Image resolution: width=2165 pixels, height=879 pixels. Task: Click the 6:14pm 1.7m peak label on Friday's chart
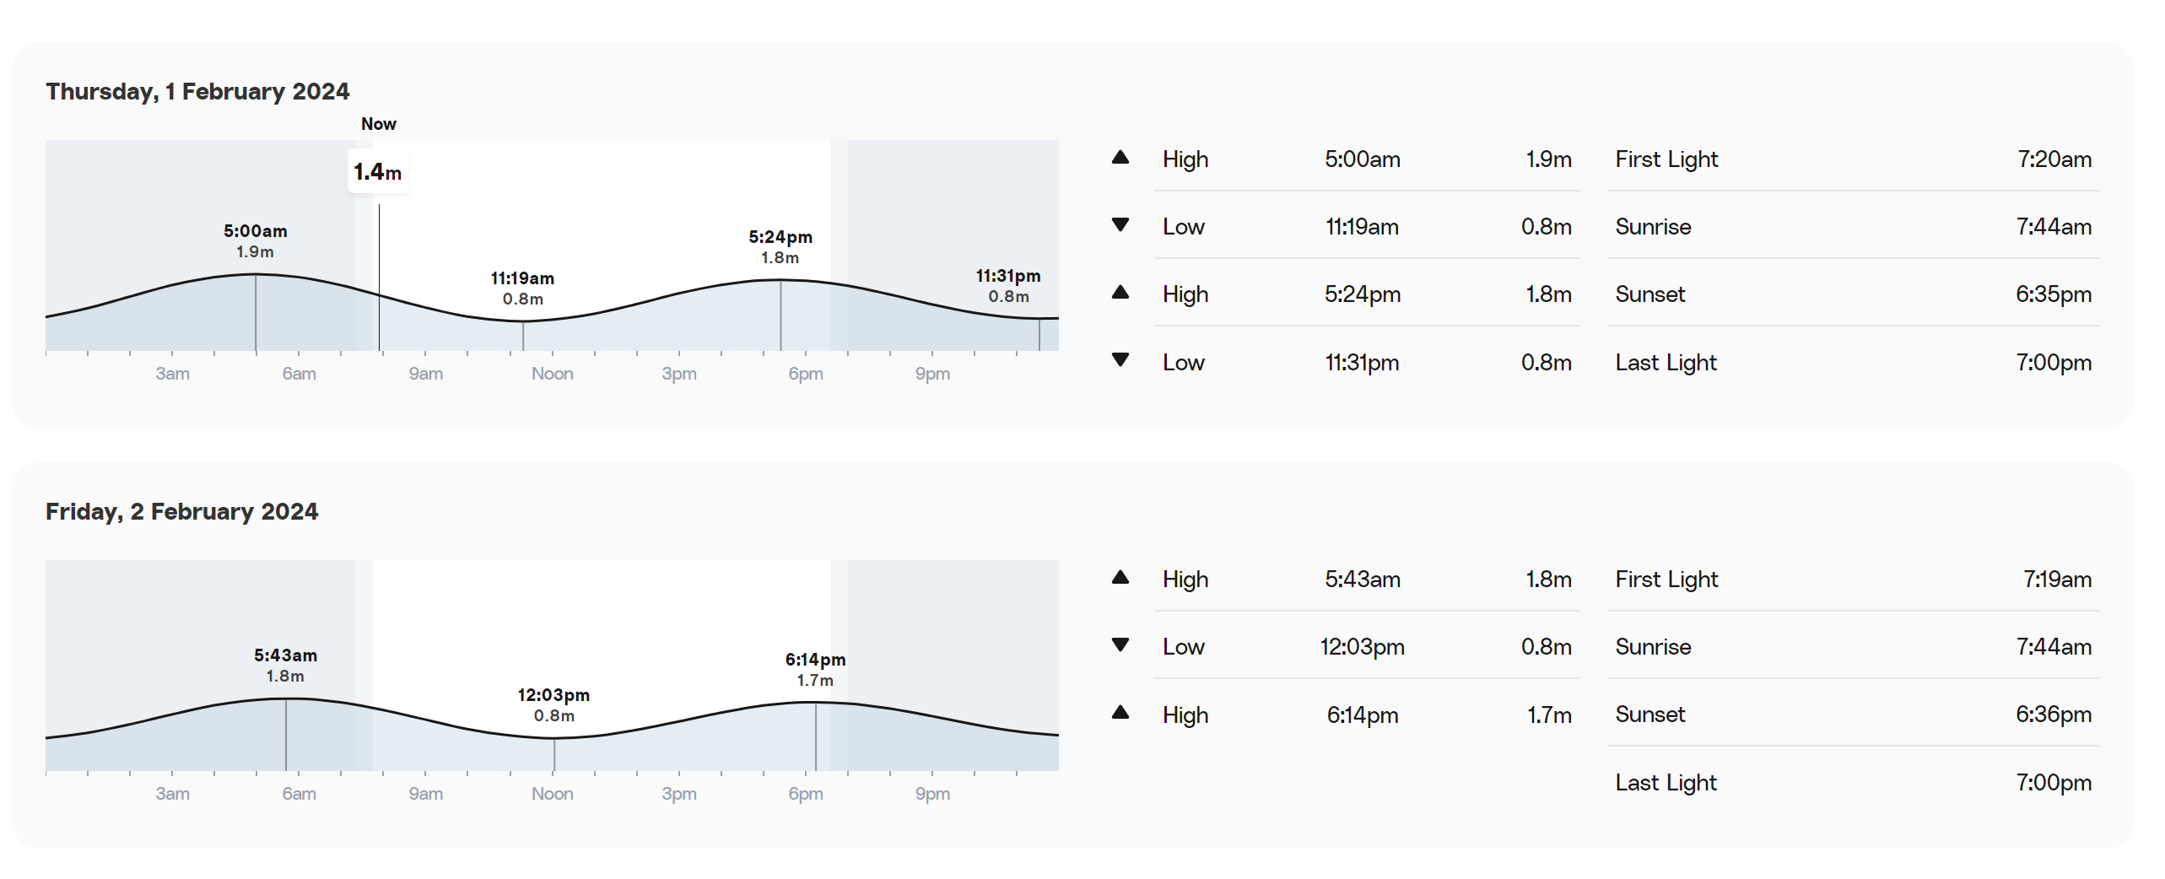(815, 669)
